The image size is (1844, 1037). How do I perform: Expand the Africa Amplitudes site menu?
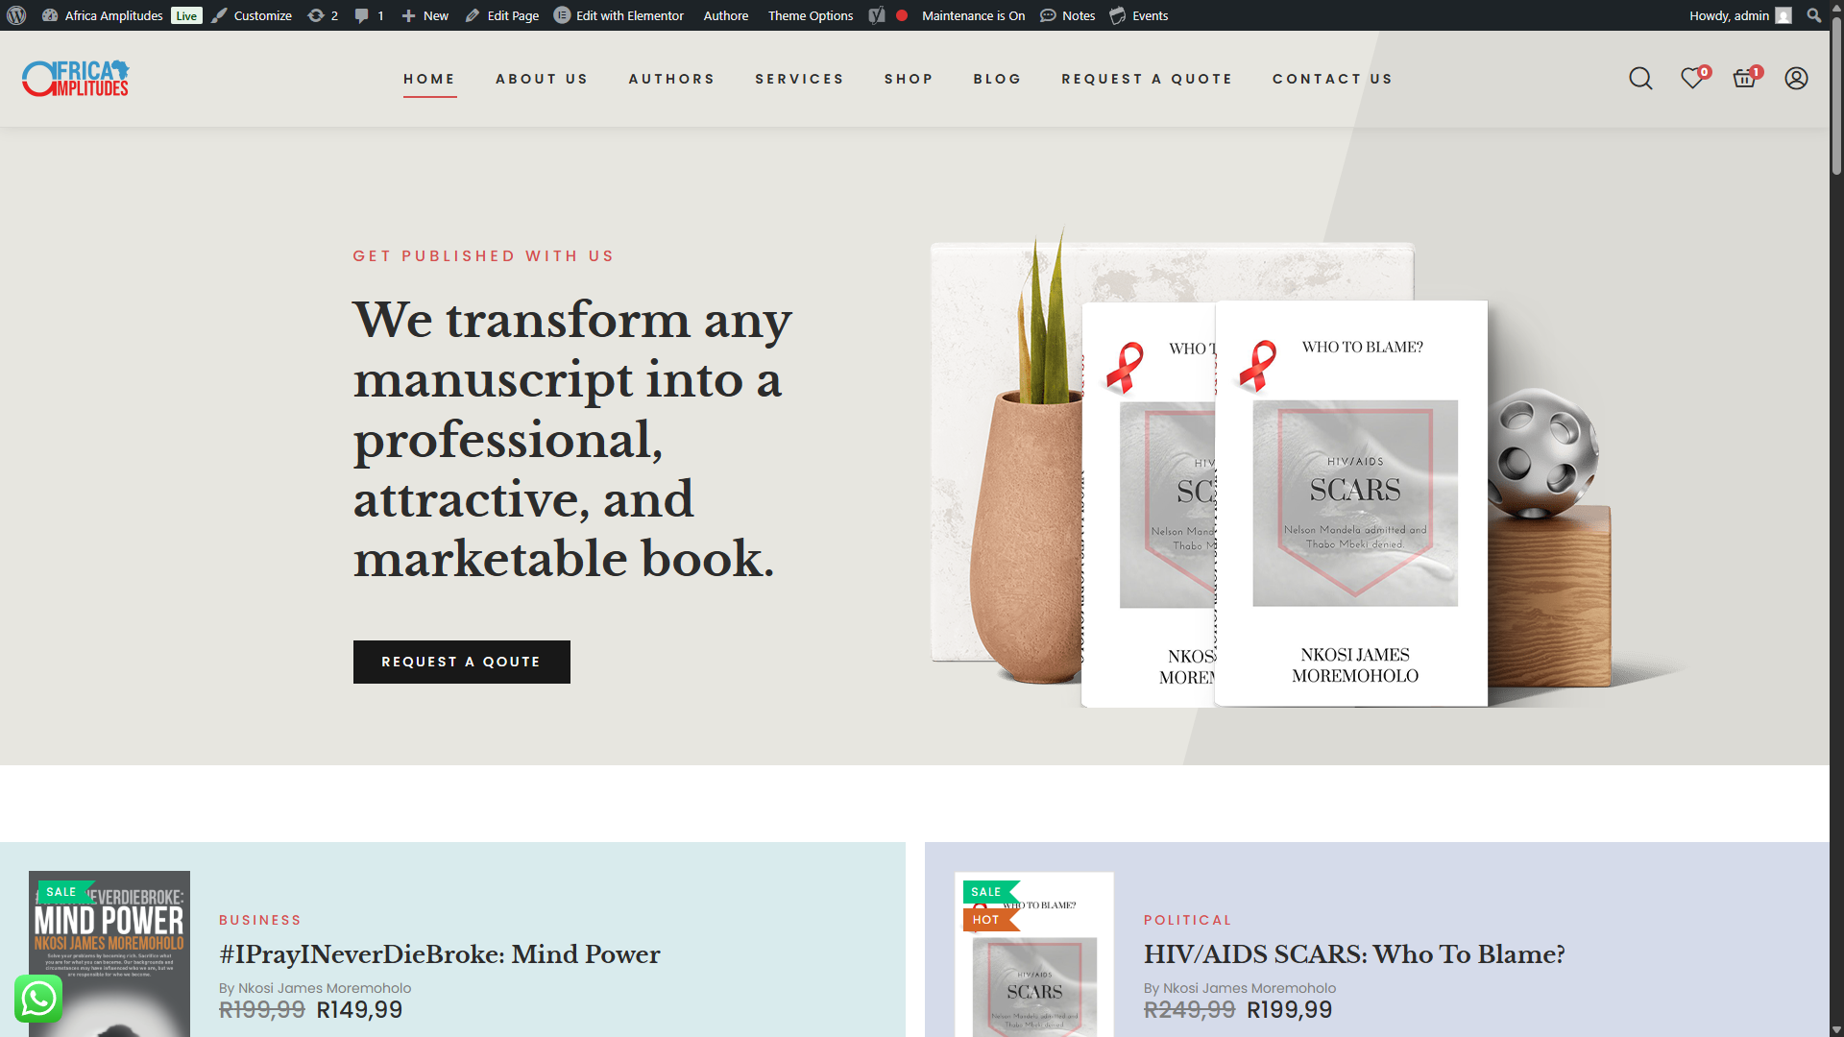(103, 15)
